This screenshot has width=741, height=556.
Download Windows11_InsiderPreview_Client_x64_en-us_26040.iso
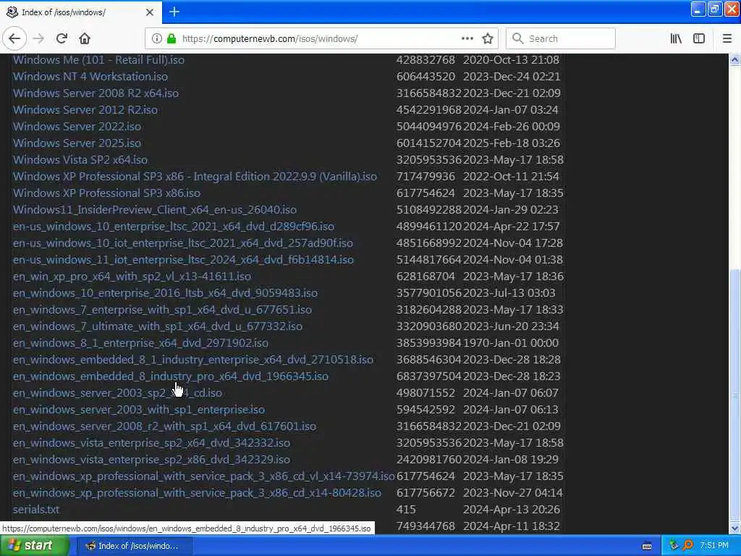pyautogui.click(x=155, y=209)
